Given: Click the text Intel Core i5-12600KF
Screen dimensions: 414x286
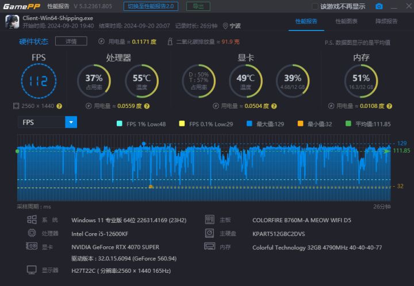Looking at the screenshot, I should [x=100, y=234].
